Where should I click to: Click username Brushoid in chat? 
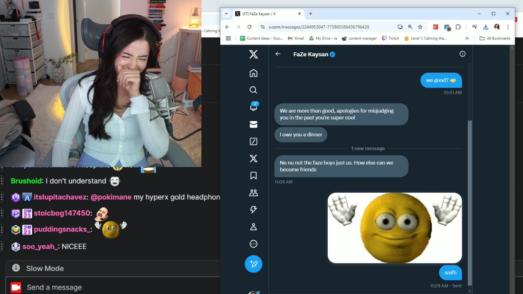[27, 181]
